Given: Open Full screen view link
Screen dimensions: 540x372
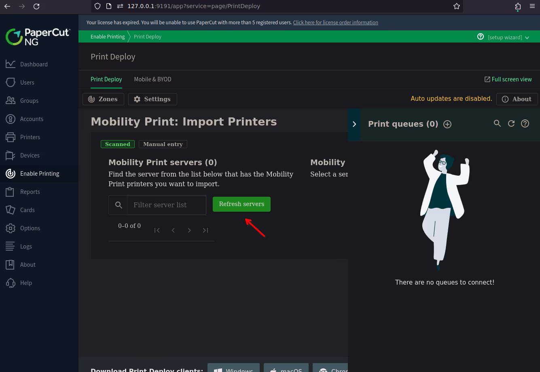Looking at the screenshot, I should point(508,79).
